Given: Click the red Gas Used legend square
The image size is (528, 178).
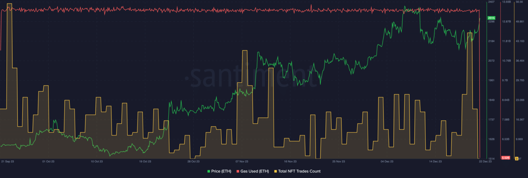Looking at the screenshot, I should (x=238, y=171).
